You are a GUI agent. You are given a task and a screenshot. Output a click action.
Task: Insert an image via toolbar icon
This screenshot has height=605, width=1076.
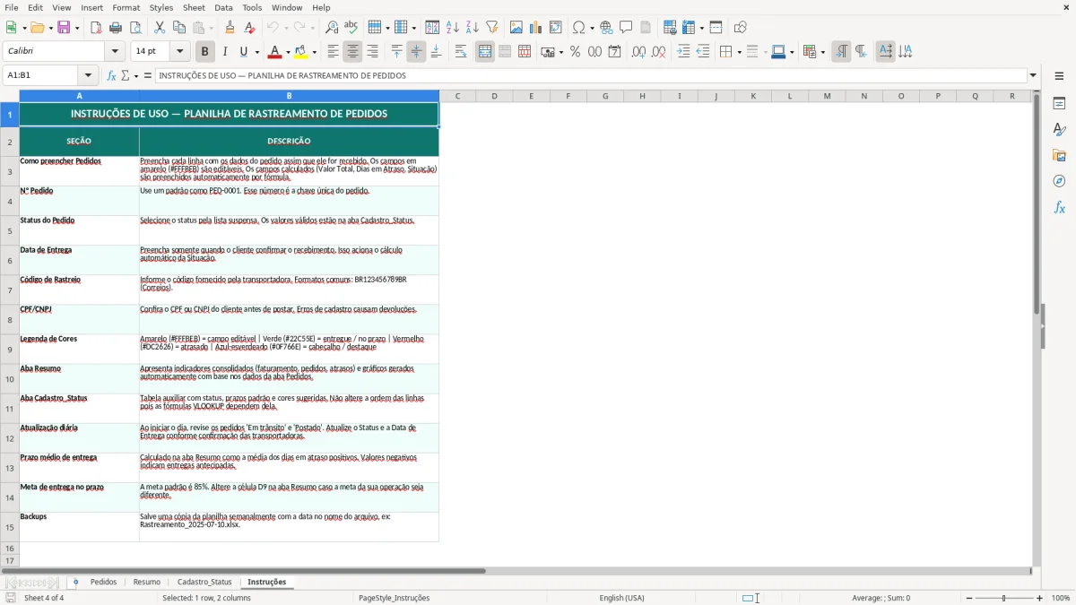[516, 28]
